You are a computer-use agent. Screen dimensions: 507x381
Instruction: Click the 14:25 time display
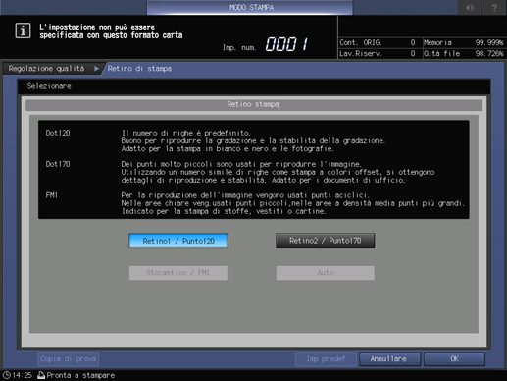click(x=23, y=375)
